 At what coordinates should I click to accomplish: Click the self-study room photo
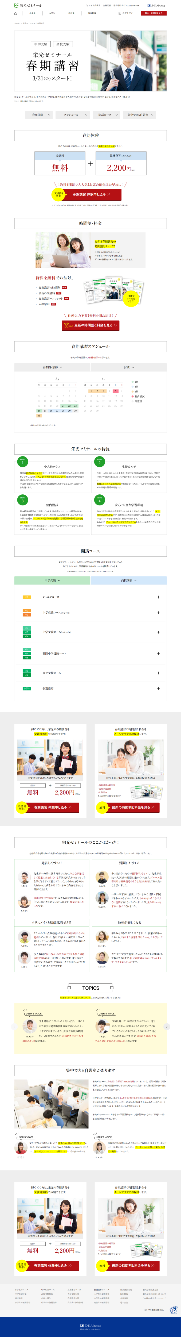pyautogui.click(x=51, y=1104)
